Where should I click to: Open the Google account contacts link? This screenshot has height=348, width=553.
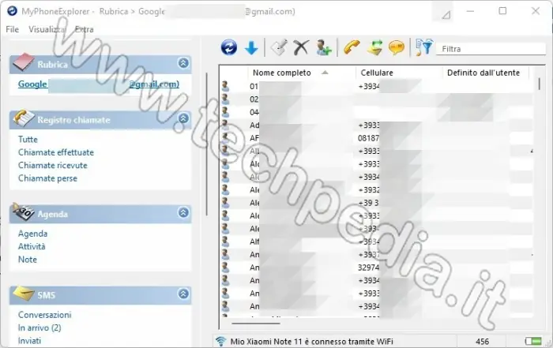pos(99,84)
